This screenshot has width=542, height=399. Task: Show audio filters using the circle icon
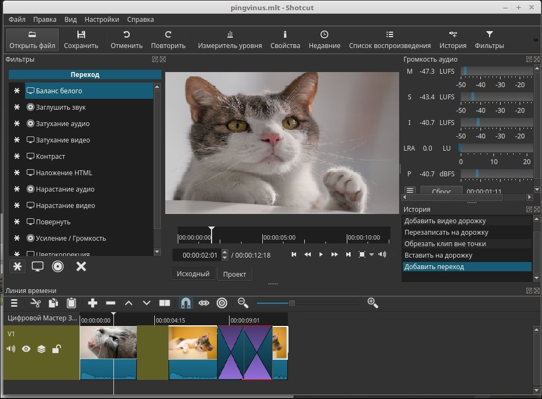coord(58,266)
